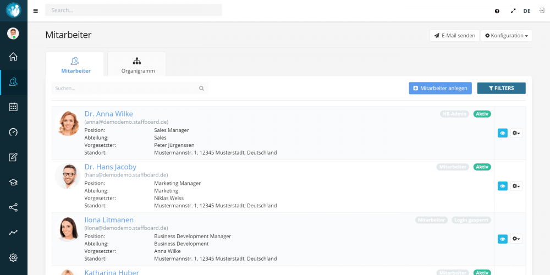The width and height of the screenshot is (550, 275).
Task: Click Dr. Anna Wilke's photo
Action: pyautogui.click(x=67, y=123)
